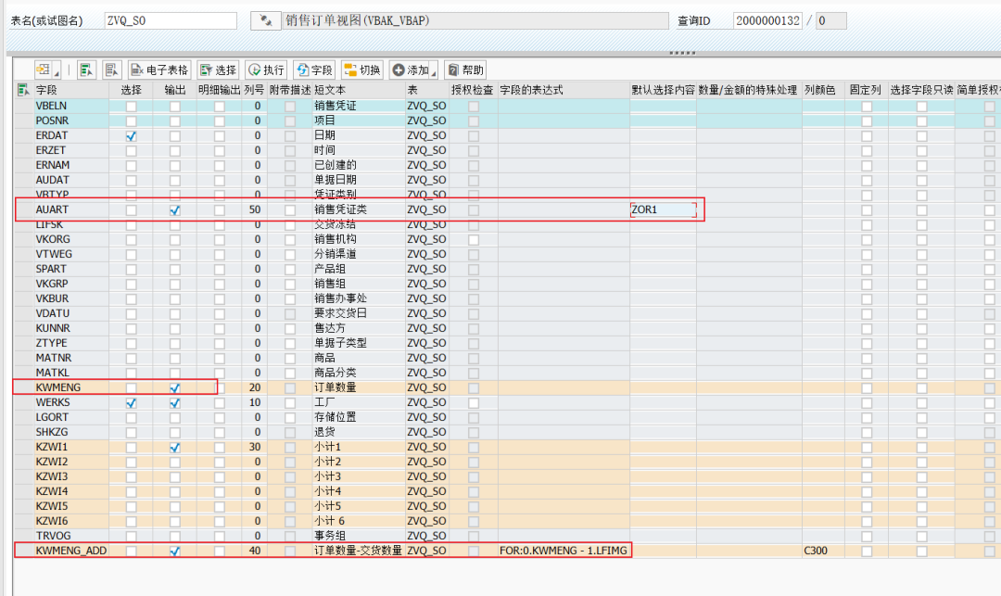
Task: Click the 列号 column header
Action: pyautogui.click(x=254, y=90)
